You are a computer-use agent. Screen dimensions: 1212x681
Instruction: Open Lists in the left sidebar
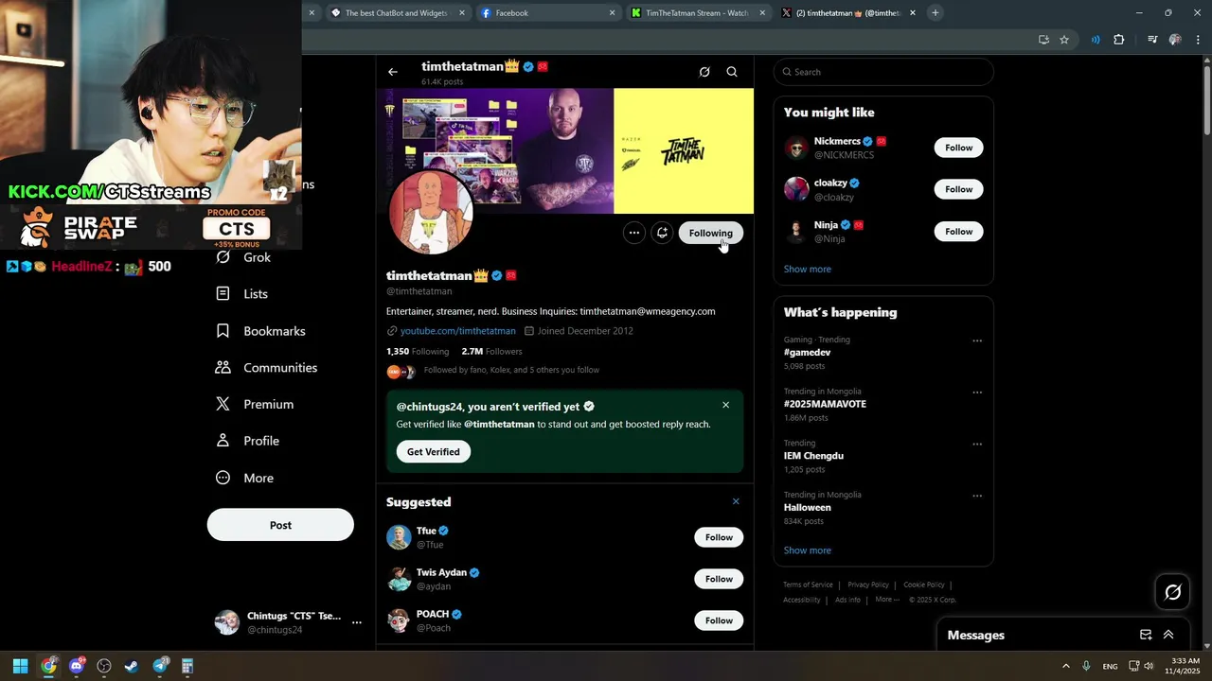click(x=242, y=294)
